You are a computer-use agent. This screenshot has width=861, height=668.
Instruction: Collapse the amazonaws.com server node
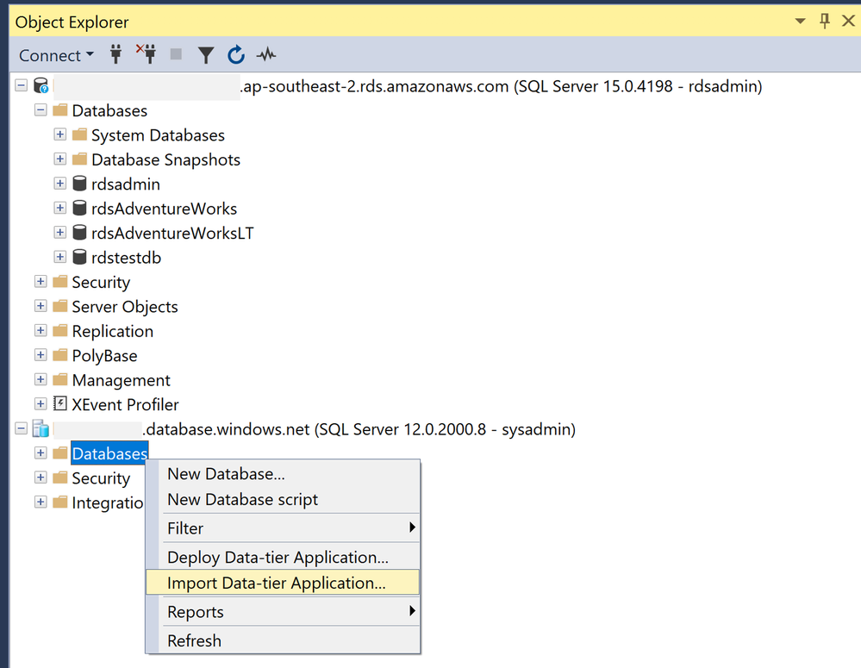coord(21,85)
